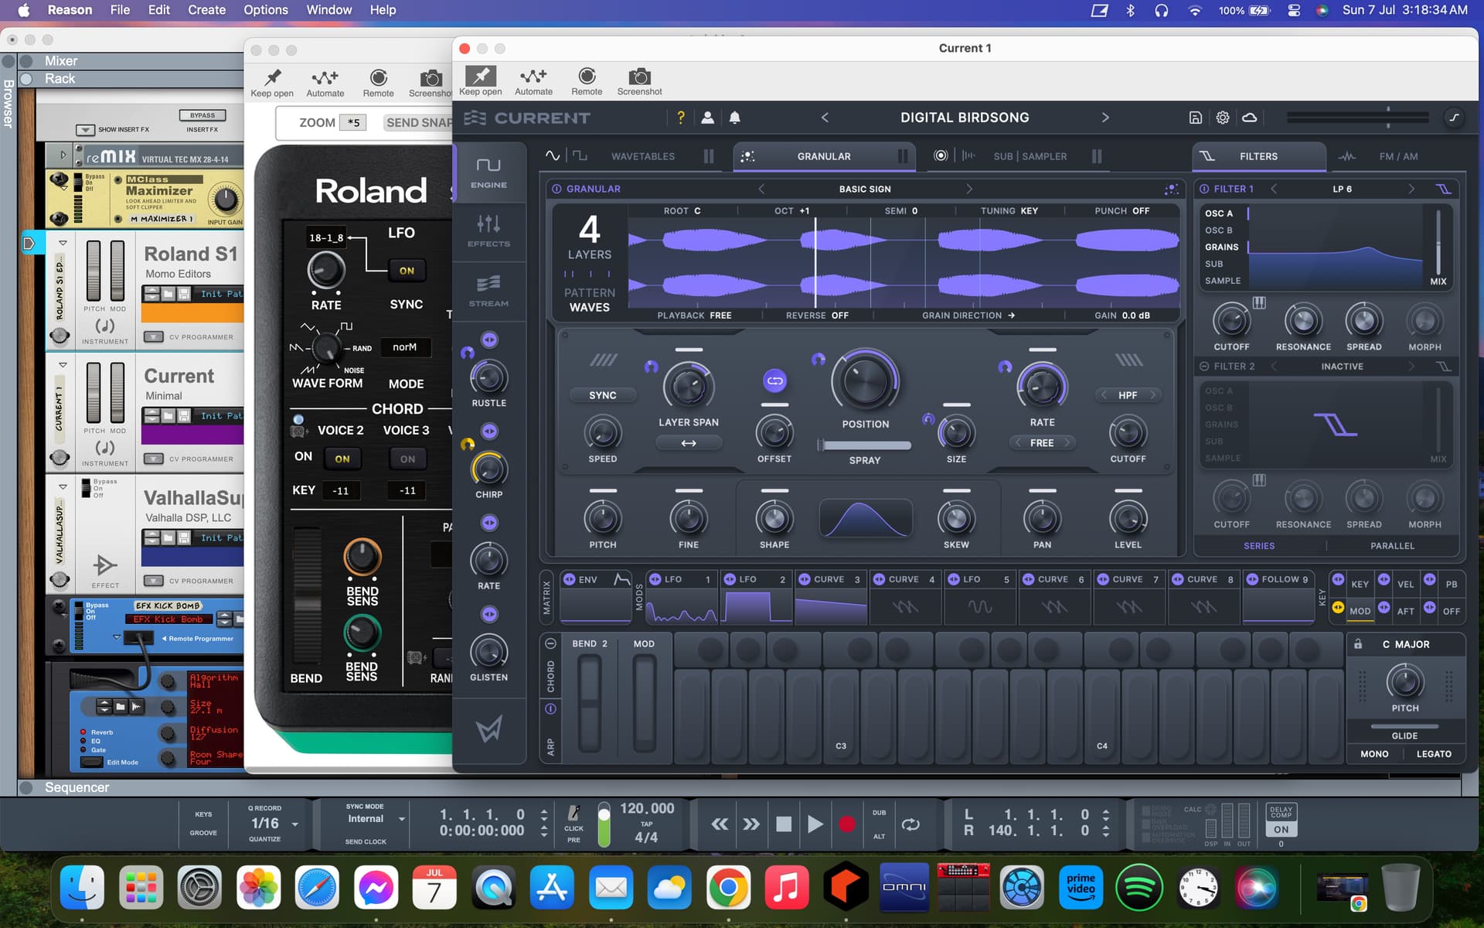Click the save preset floppy icon

point(1195,118)
